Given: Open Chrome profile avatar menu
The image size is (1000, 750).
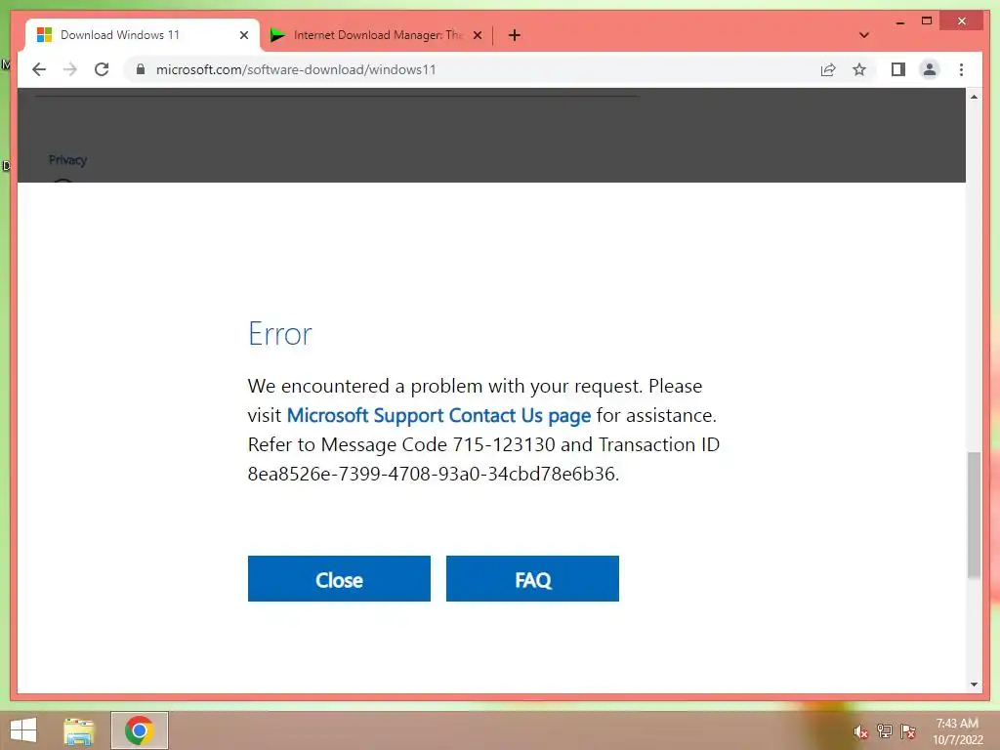Looking at the screenshot, I should 930,69.
